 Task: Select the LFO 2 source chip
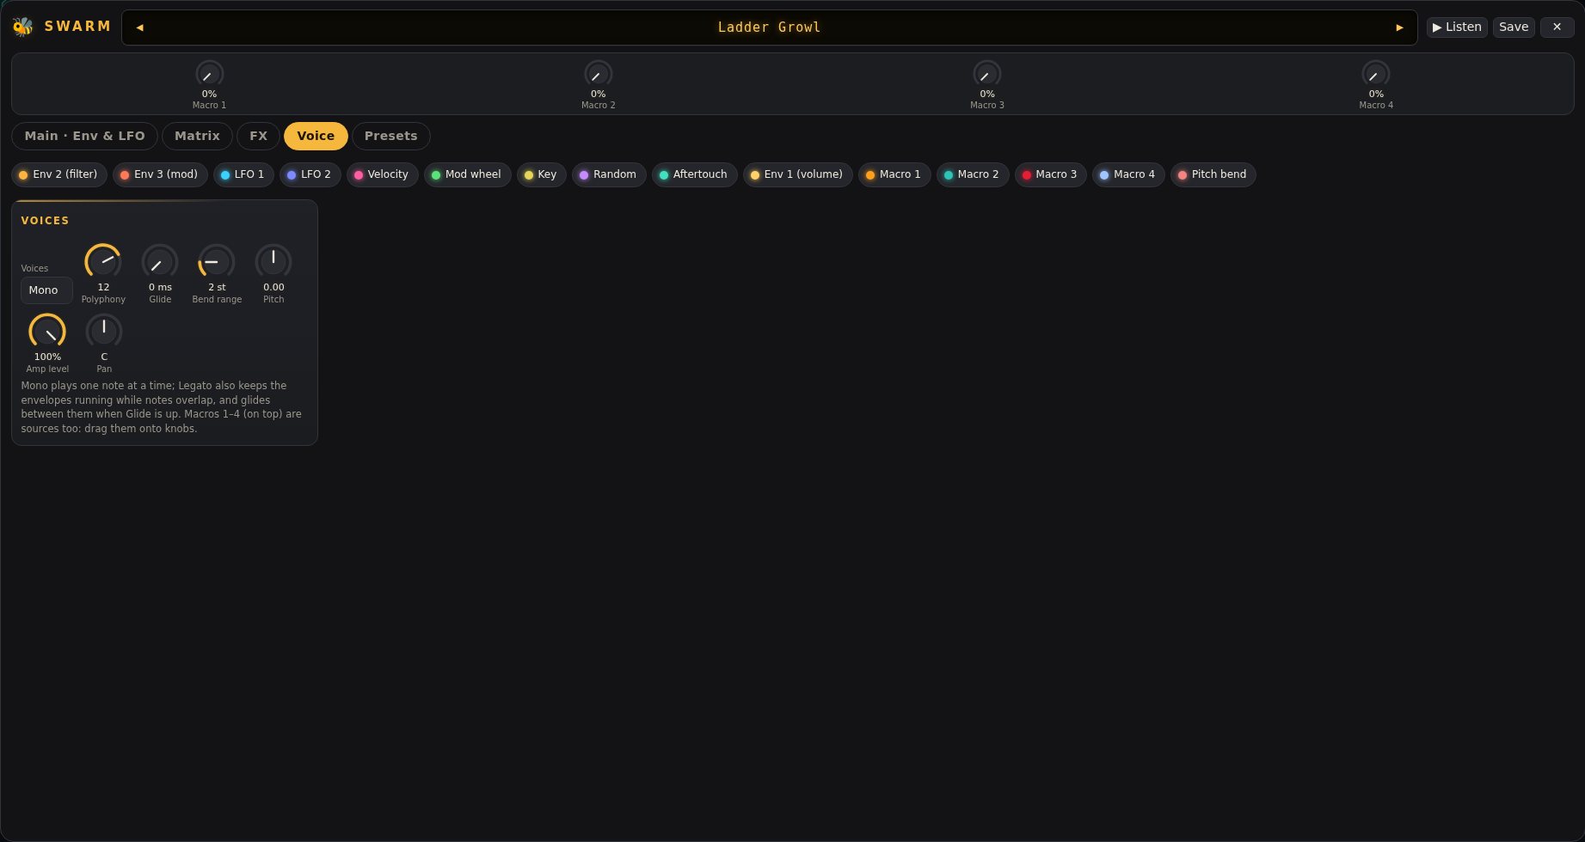coord(310,174)
